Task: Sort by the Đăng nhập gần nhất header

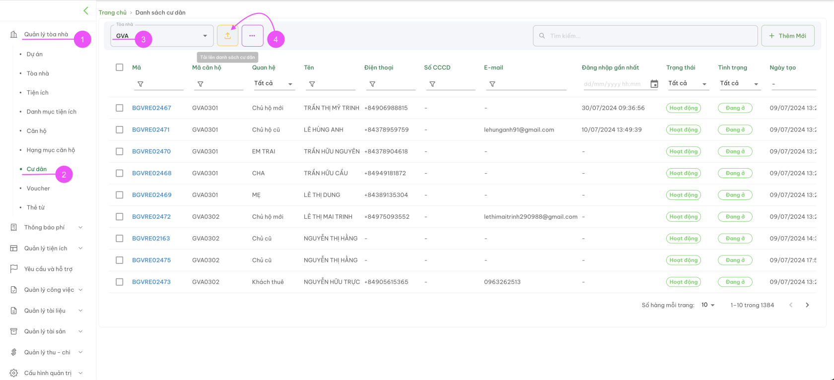Action: coord(610,67)
